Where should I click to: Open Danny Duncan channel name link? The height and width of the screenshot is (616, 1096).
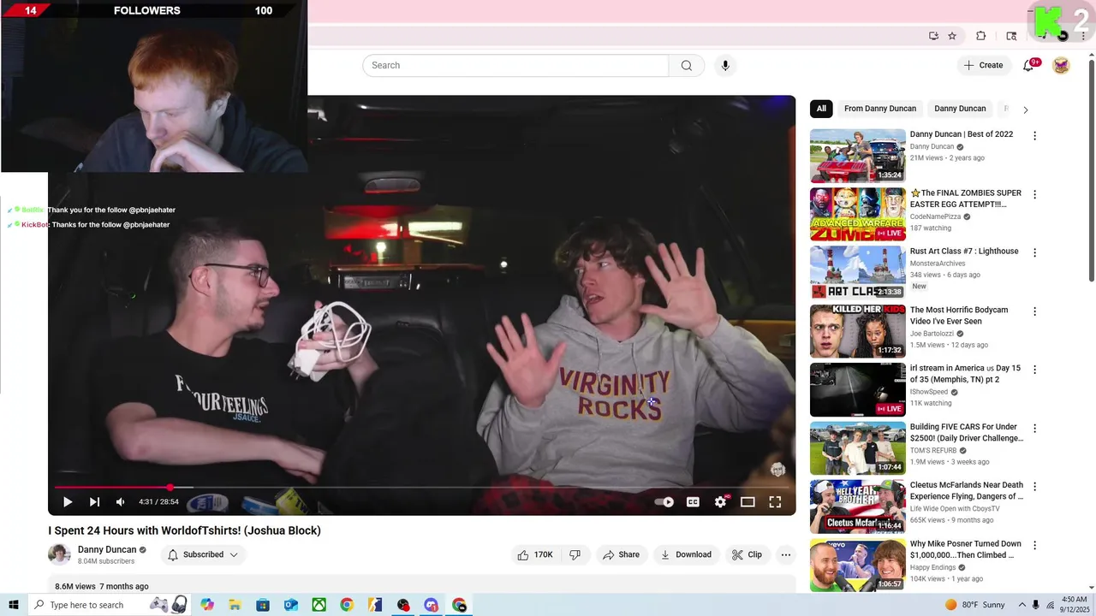tap(107, 550)
